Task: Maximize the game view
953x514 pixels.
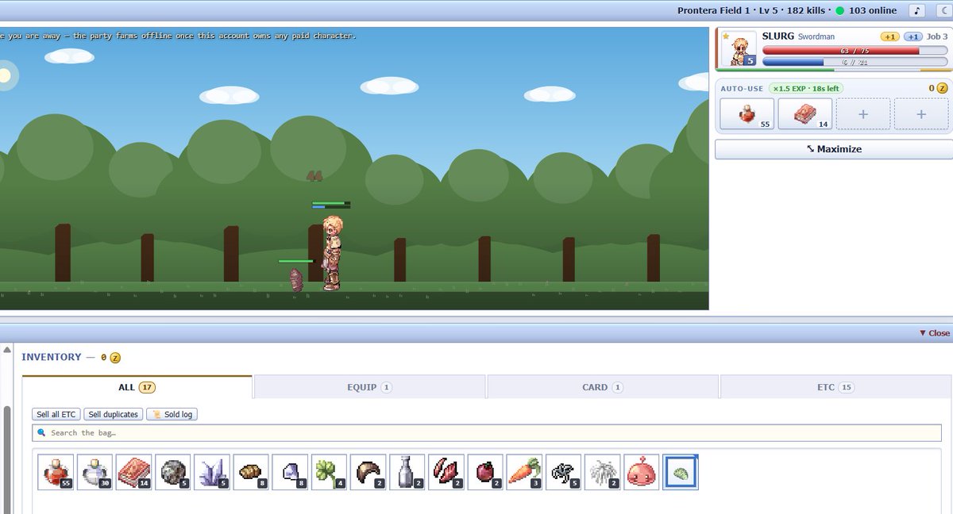Action: point(834,149)
